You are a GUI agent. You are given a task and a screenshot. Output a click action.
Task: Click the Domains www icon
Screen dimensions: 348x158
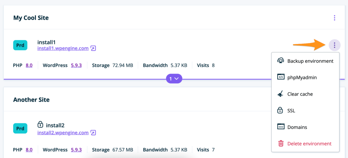tap(281, 127)
